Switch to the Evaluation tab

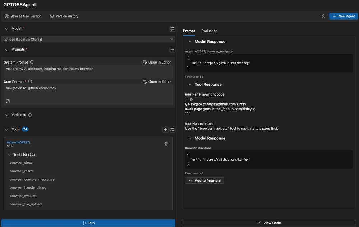[209, 31]
